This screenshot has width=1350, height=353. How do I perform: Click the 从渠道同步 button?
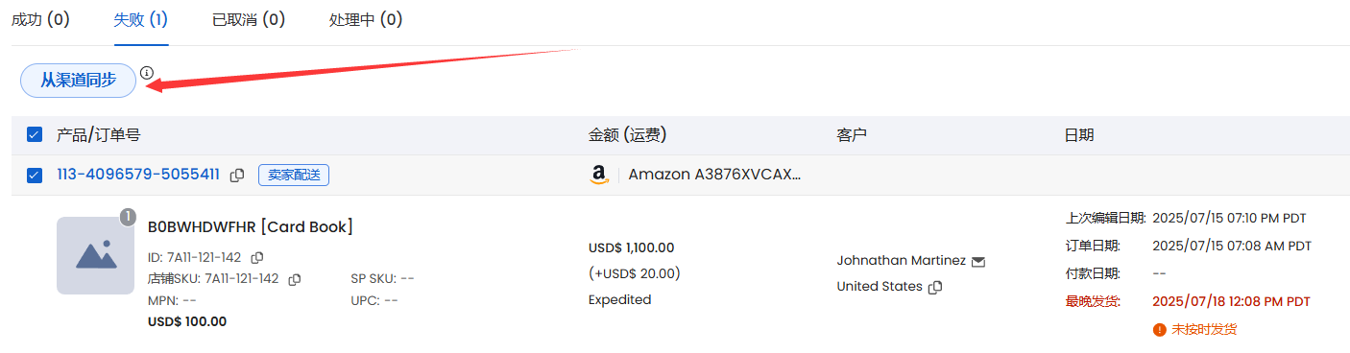pyautogui.click(x=79, y=81)
